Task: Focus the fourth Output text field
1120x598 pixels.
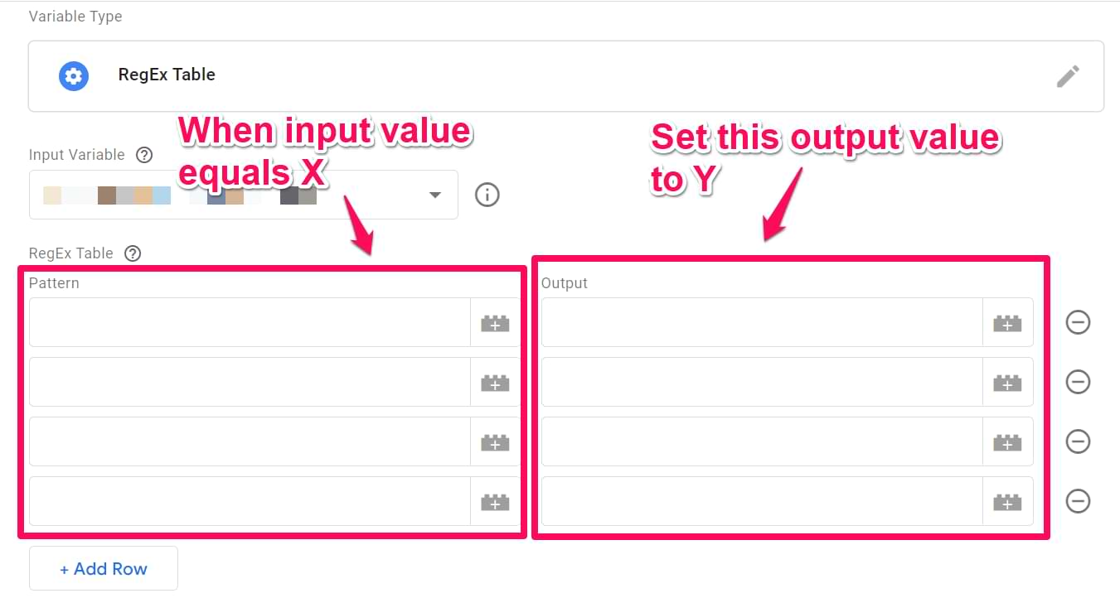Action: tap(762, 502)
